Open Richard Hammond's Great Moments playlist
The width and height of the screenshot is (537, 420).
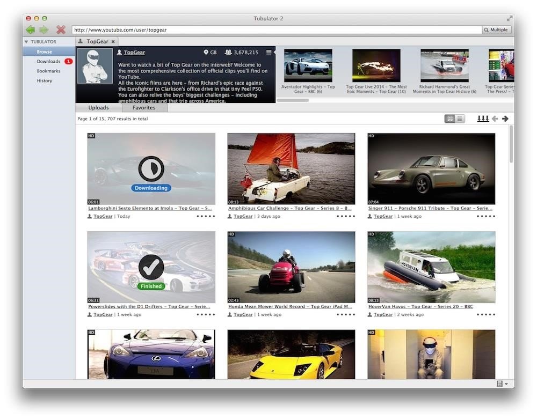(x=445, y=65)
